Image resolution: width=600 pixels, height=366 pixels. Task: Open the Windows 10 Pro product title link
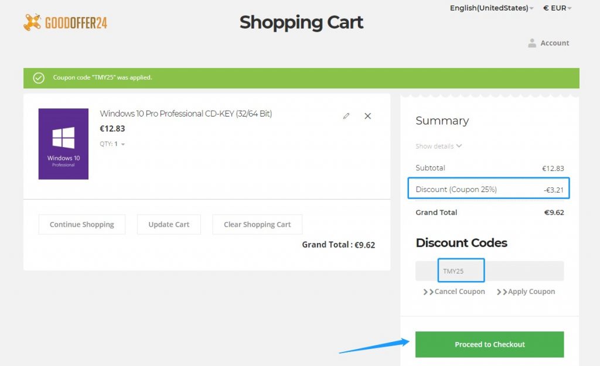pyautogui.click(x=186, y=114)
